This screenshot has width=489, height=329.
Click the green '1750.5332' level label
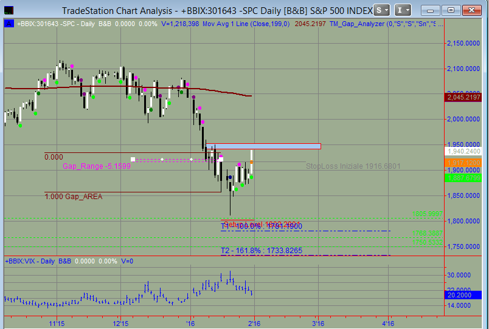(x=427, y=242)
